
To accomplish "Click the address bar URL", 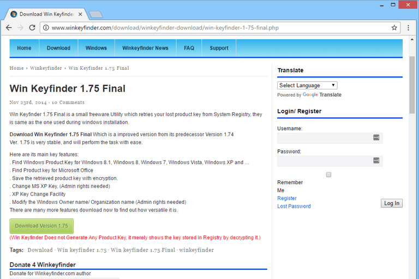I will [x=165, y=28].
